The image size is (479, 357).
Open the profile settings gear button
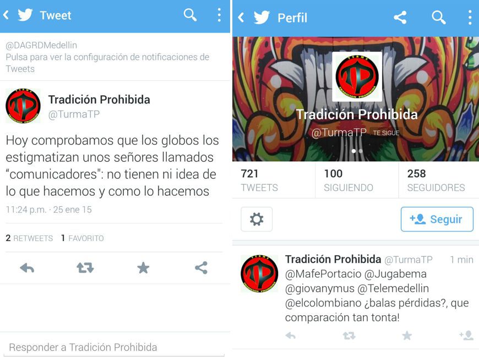point(257,219)
